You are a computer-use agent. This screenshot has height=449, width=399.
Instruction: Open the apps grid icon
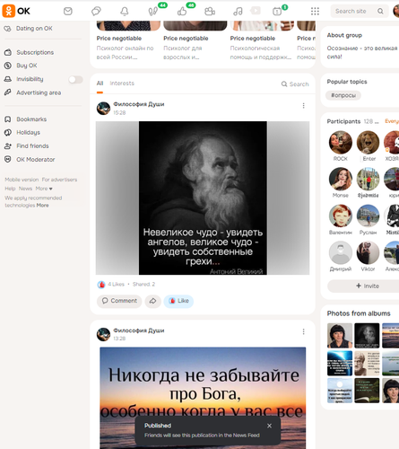click(315, 12)
